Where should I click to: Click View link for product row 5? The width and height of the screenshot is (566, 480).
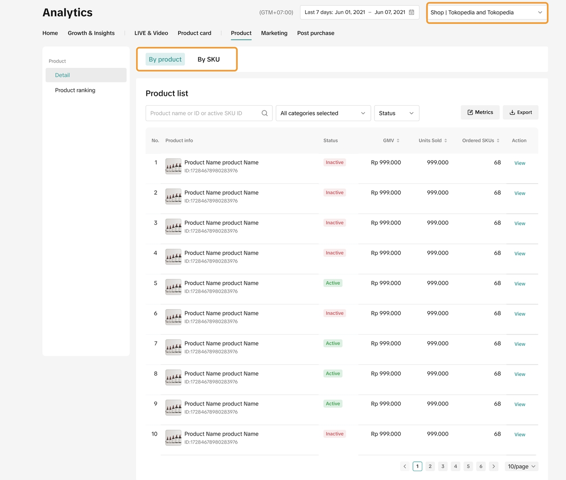point(519,284)
